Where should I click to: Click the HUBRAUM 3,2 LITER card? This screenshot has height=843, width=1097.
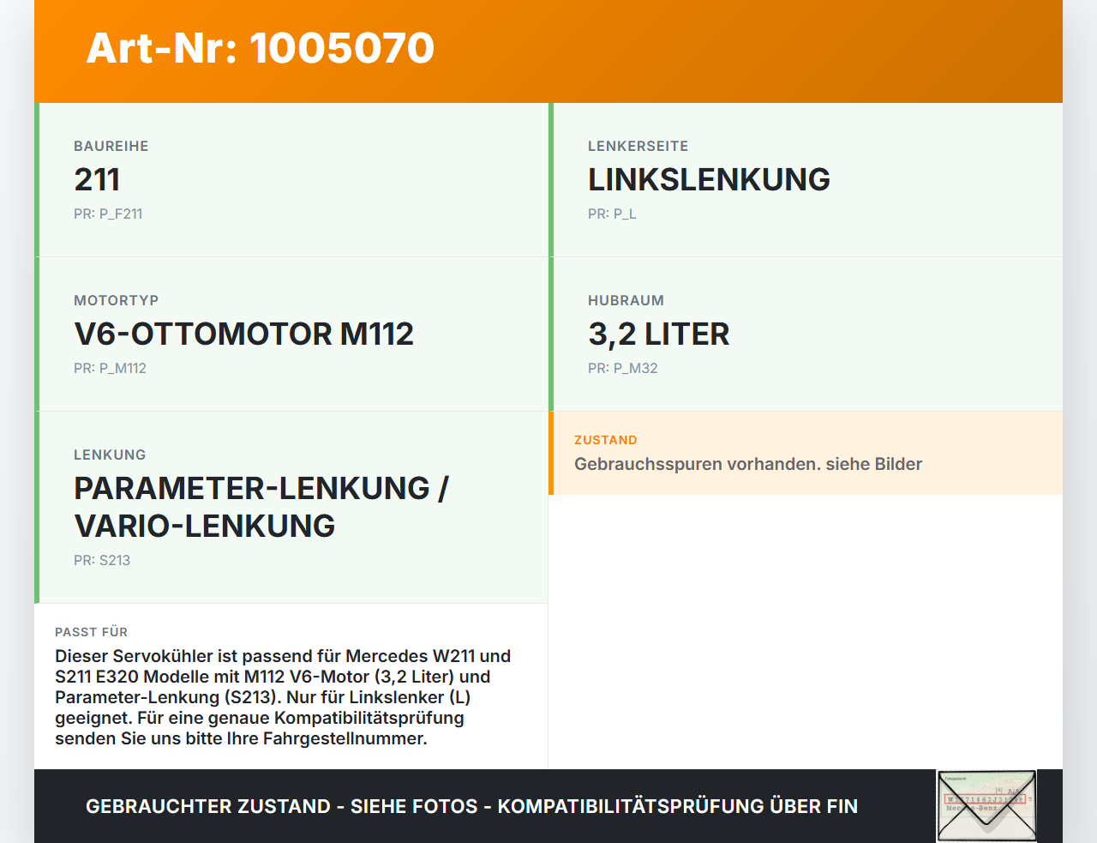[806, 334]
